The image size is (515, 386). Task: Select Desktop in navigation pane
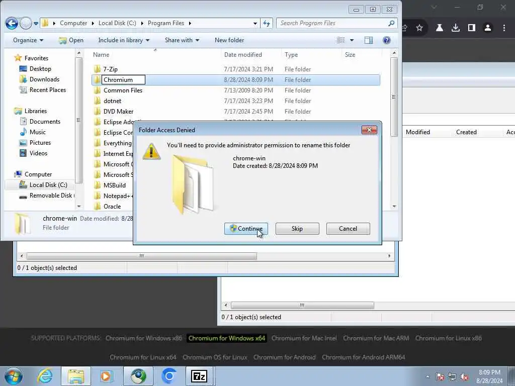coord(40,68)
